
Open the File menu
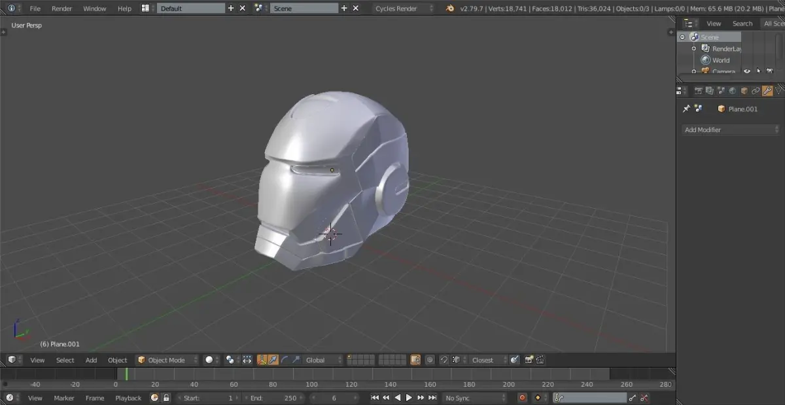point(35,9)
